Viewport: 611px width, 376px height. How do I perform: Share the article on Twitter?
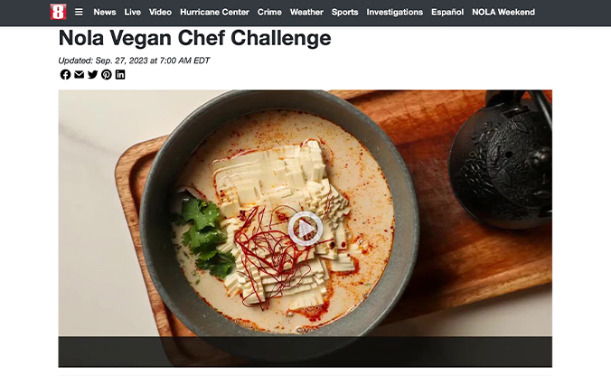pyautogui.click(x=93, y=74)
